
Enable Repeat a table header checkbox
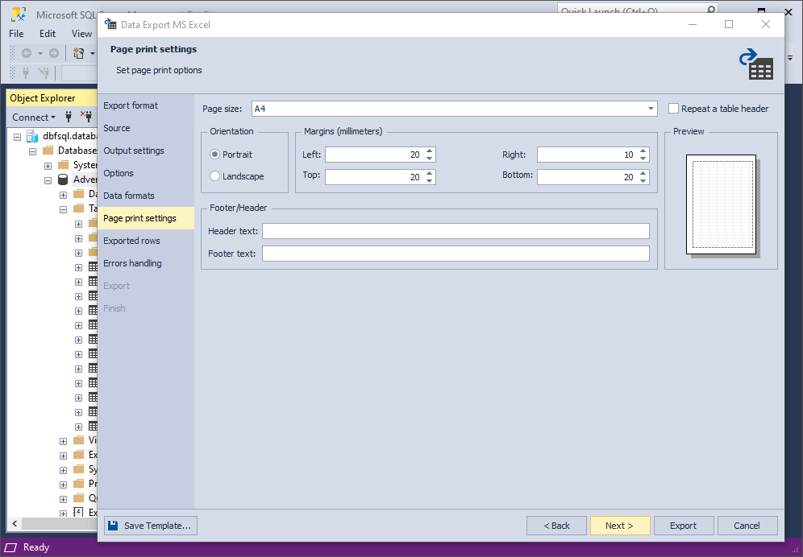pyautogui.click(x=673, y=109)
